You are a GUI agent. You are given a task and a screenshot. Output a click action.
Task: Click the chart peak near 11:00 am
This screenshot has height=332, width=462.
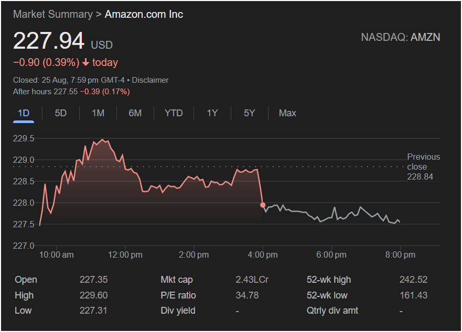click(102, 140)
